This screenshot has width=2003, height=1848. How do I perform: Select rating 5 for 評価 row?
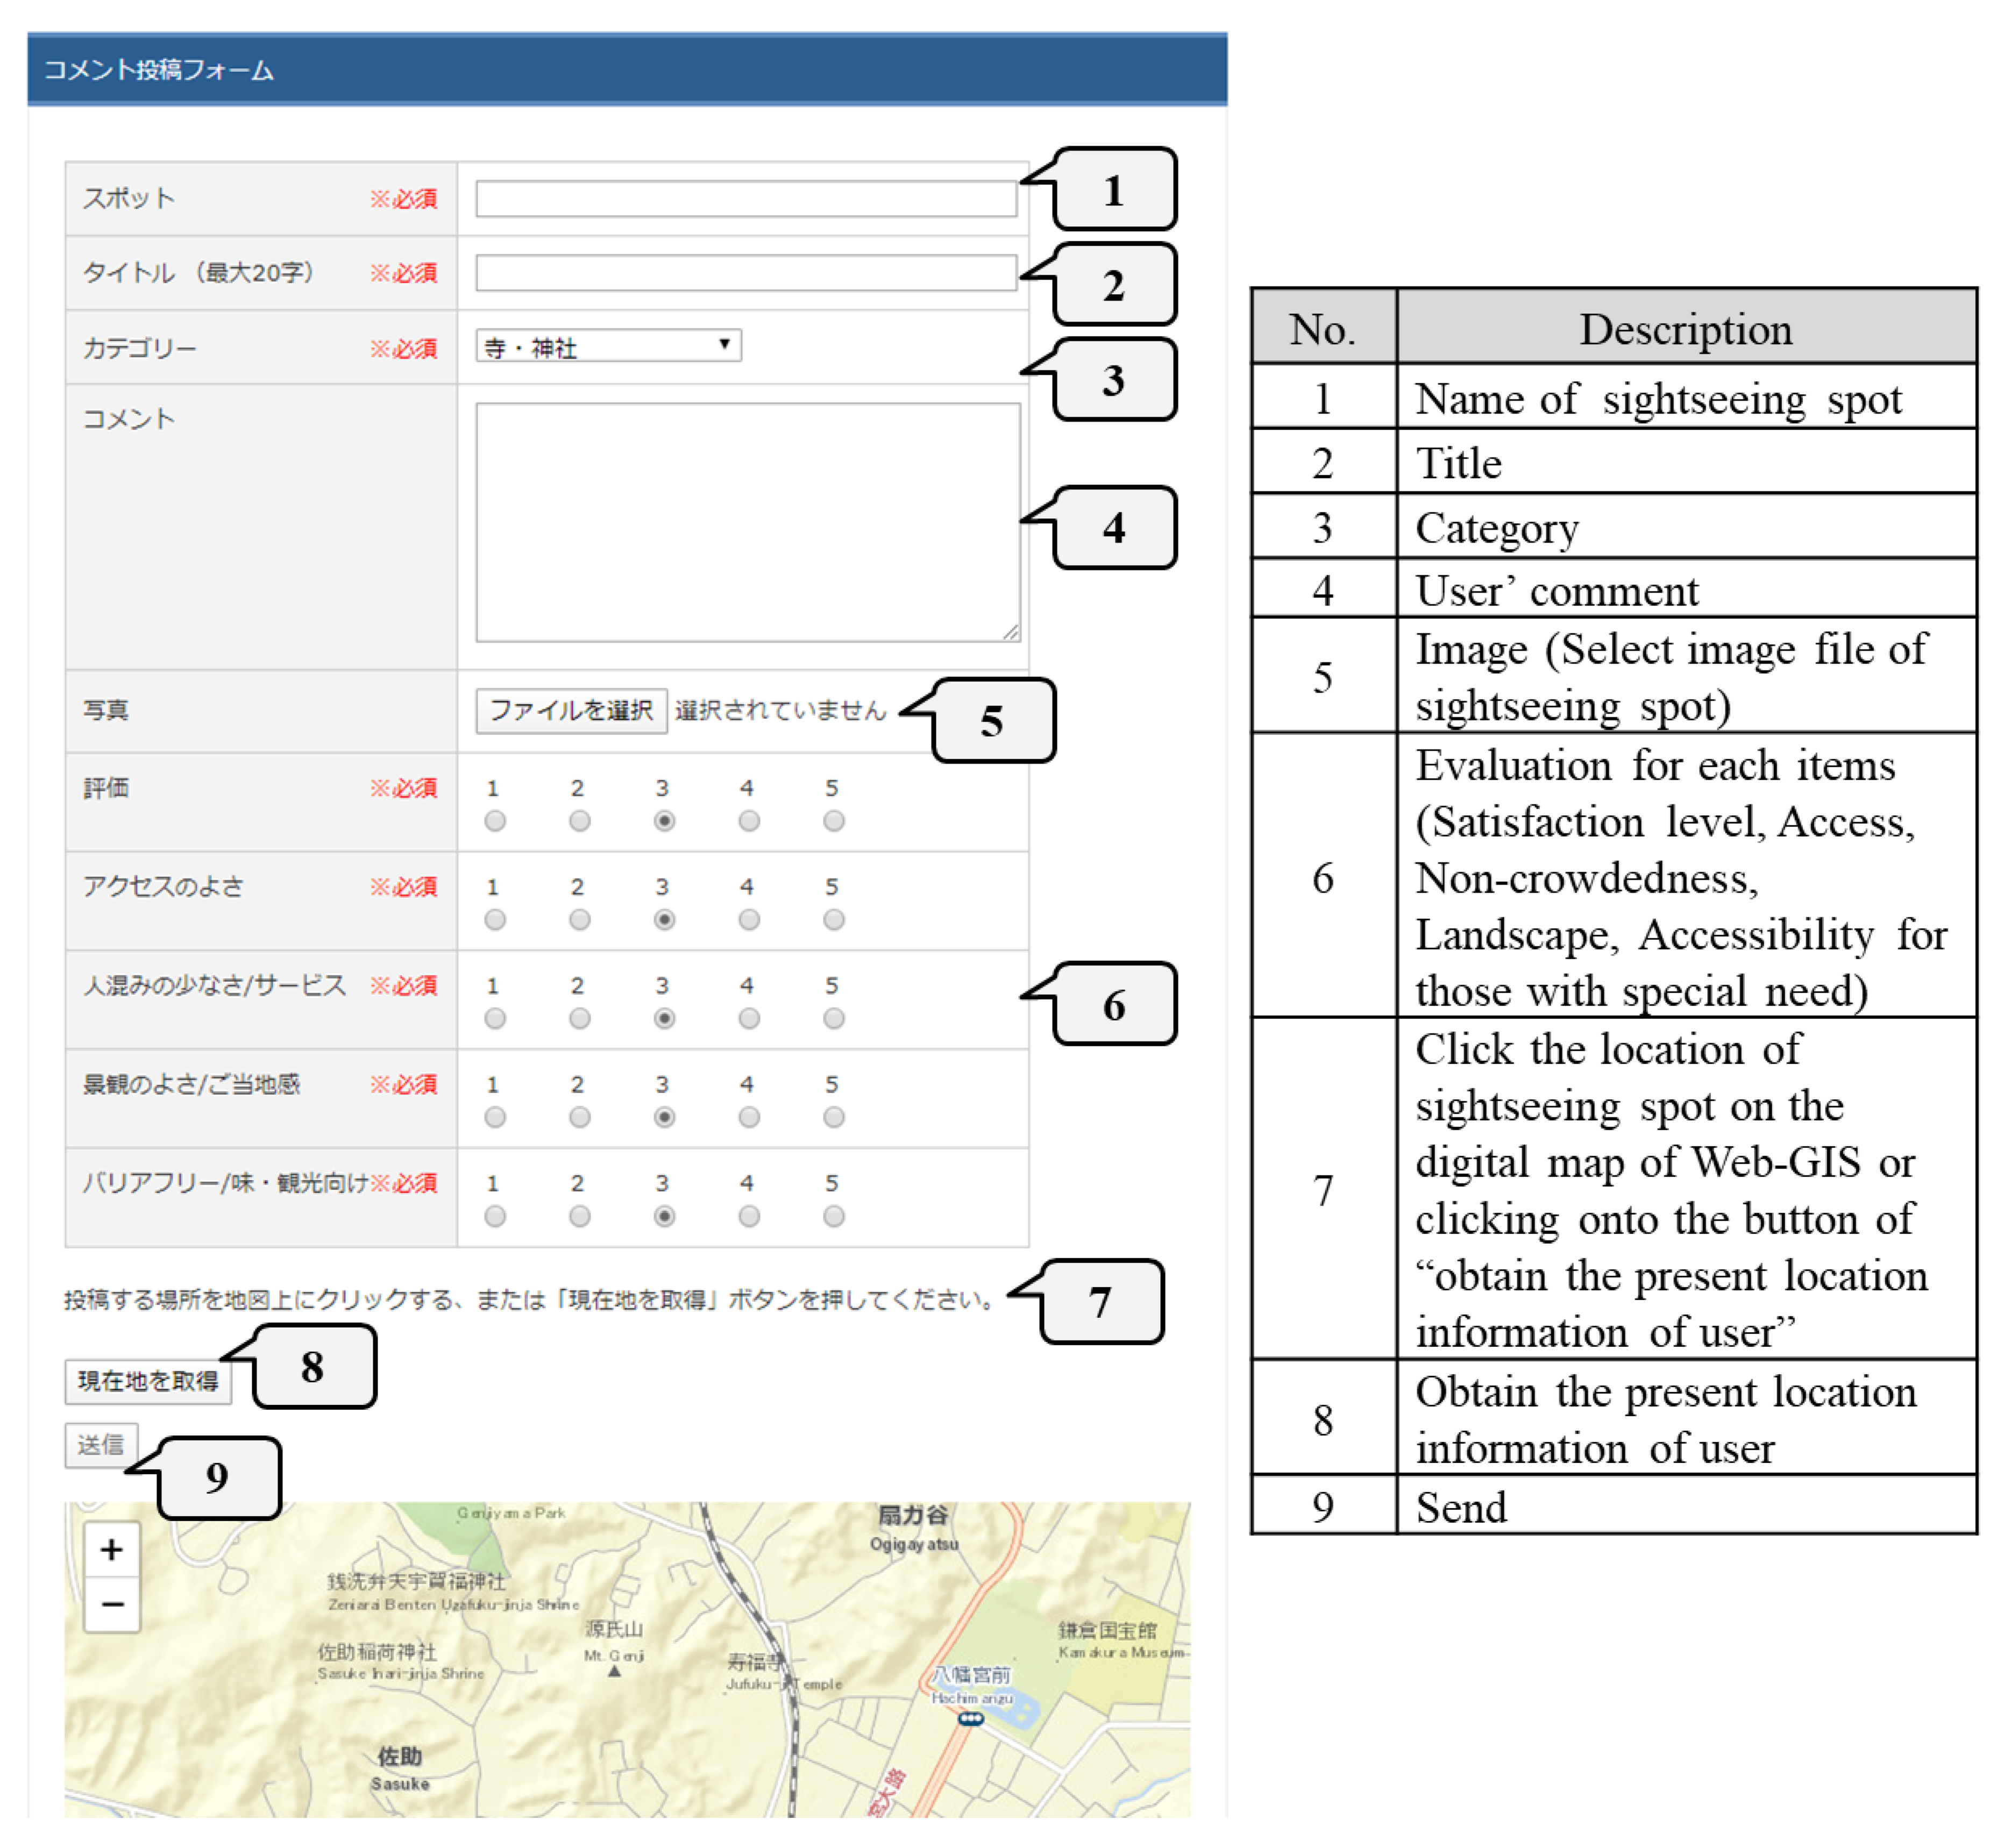point(833,821)
